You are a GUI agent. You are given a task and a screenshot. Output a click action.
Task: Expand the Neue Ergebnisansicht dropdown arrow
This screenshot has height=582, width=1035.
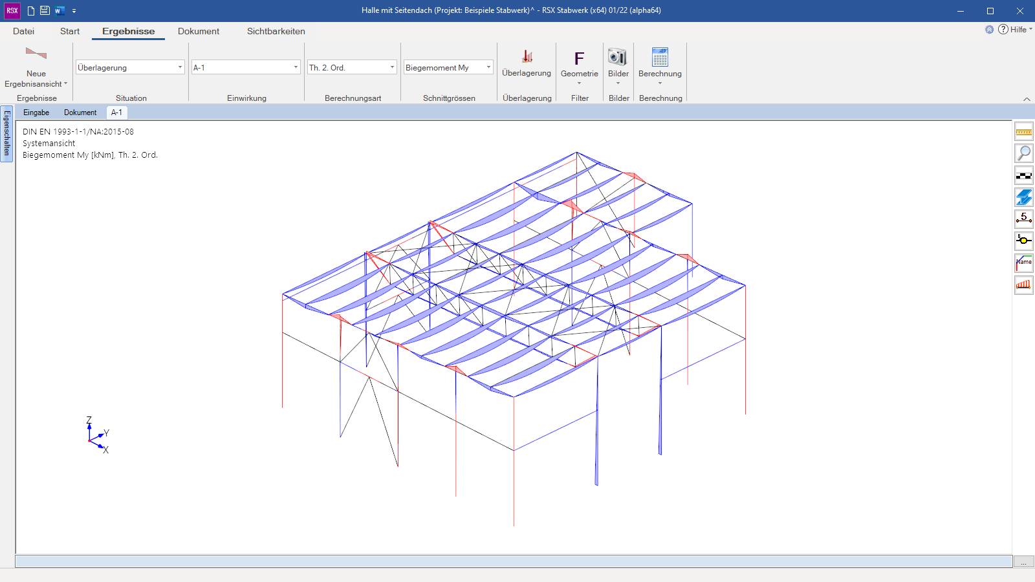65,83
